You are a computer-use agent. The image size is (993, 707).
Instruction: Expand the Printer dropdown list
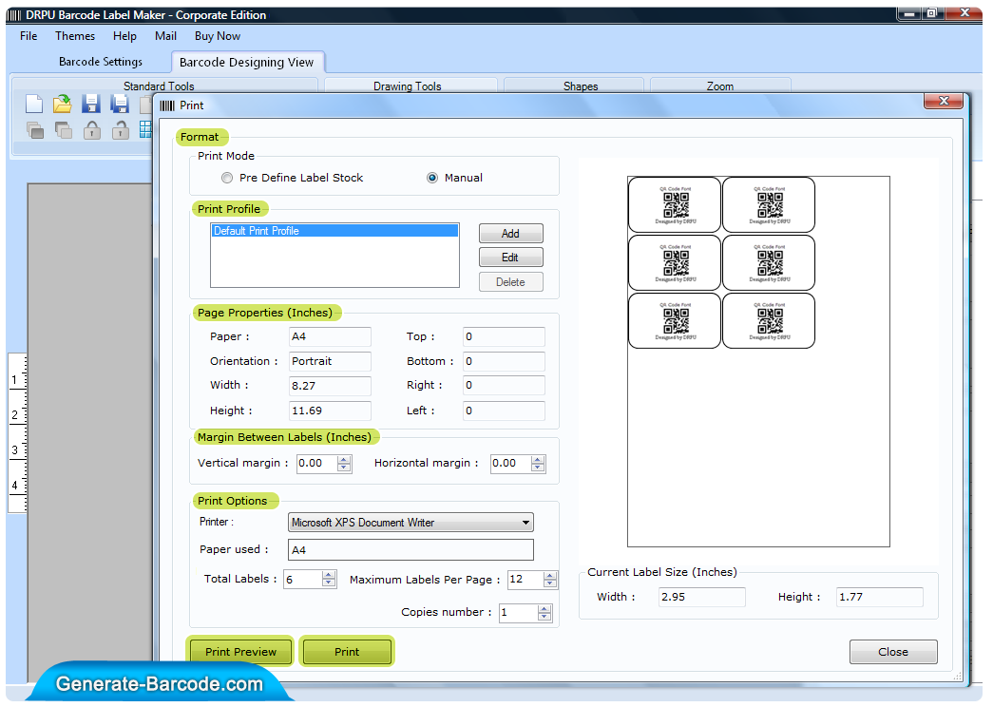pyautogui.click(x=525, y=523)
